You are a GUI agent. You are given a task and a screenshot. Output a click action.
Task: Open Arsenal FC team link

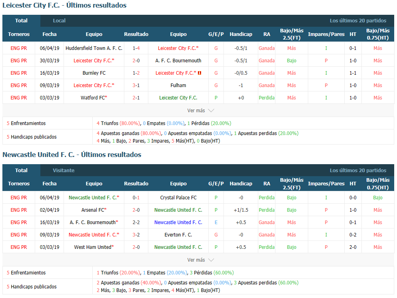tap(93, 210)
